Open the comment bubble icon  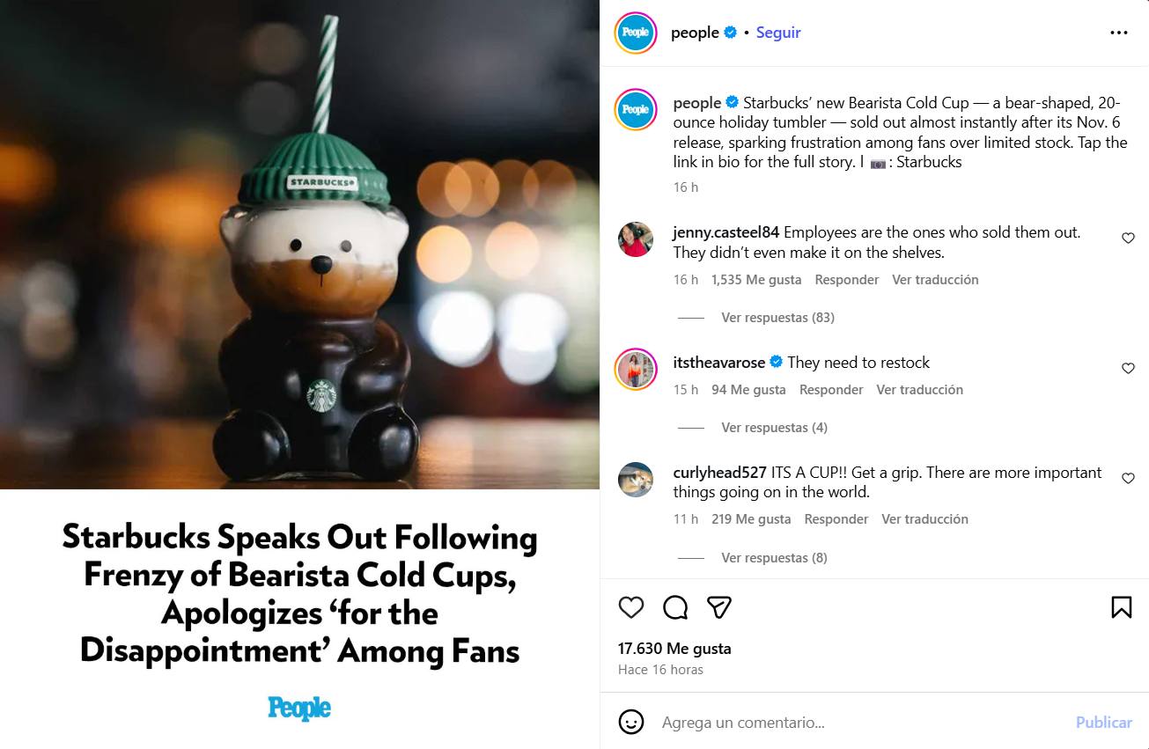click(675, 607)
